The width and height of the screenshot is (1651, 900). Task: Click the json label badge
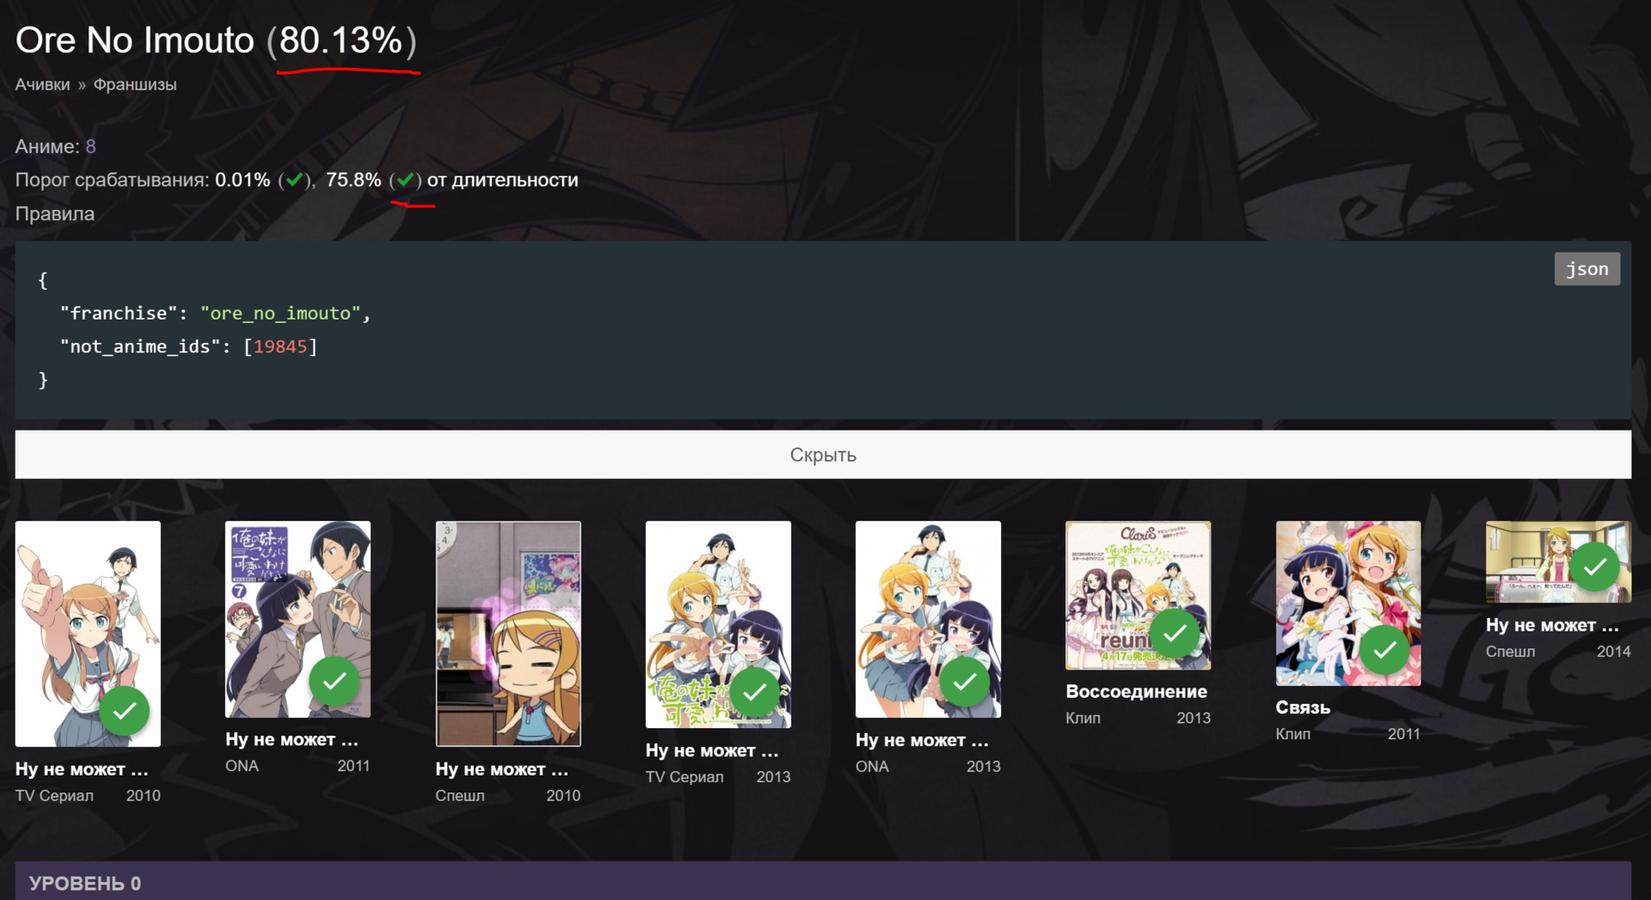(1587, 268)
